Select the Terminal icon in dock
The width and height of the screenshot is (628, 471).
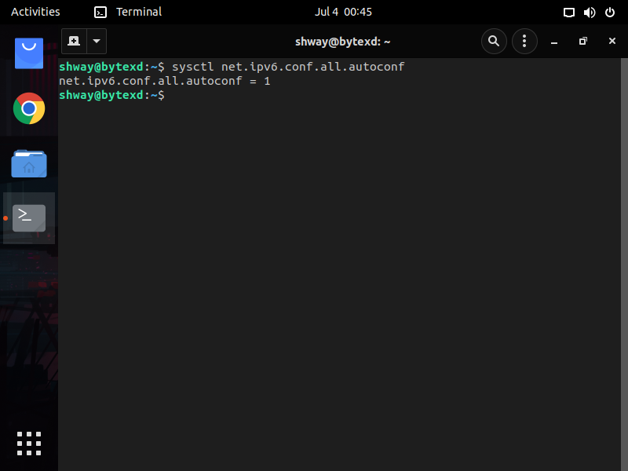(29, 218)
